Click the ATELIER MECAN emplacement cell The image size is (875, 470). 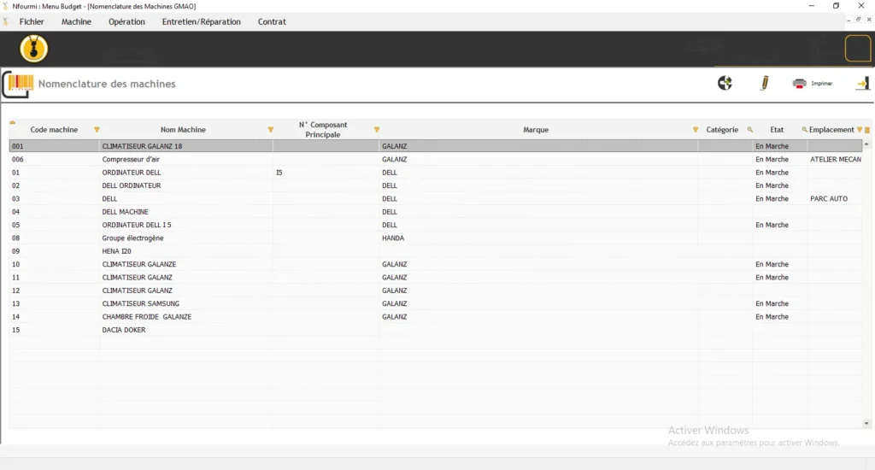point(836,159)
